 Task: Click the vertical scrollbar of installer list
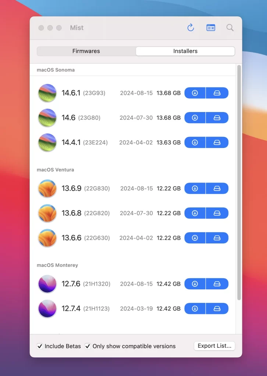pyautogui.click(x=239, y=184)
